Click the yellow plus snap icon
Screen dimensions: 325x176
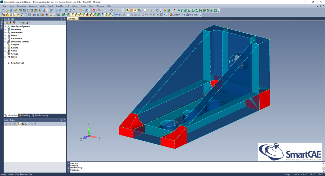(x=118, y=10)
